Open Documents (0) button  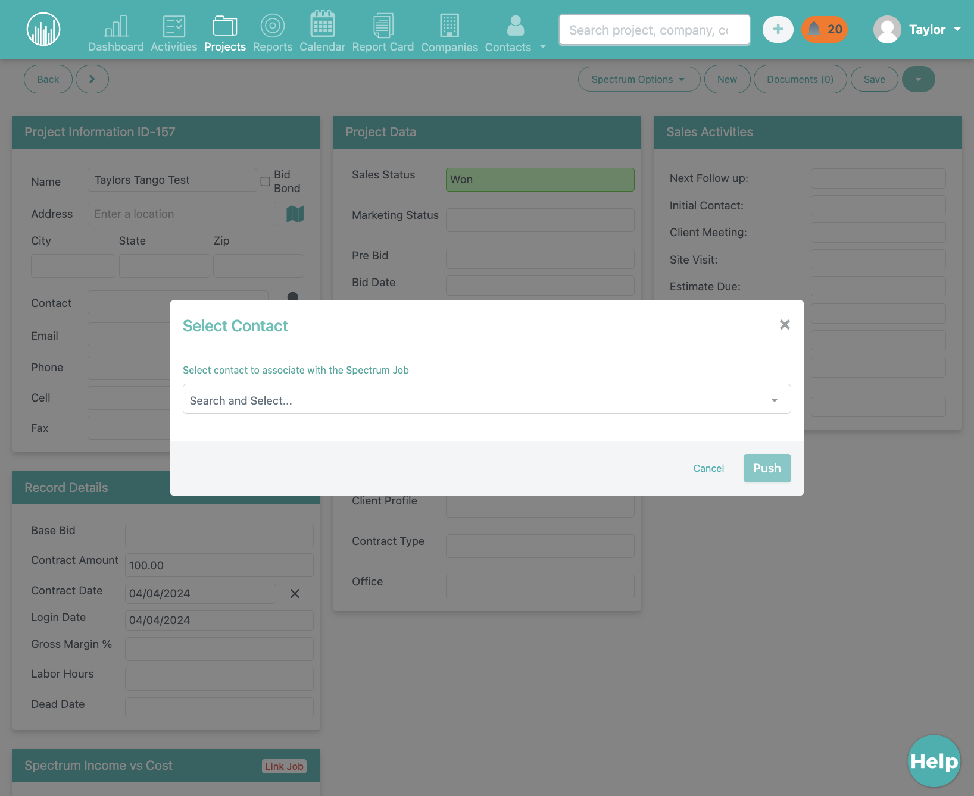[x=800, y=79]
